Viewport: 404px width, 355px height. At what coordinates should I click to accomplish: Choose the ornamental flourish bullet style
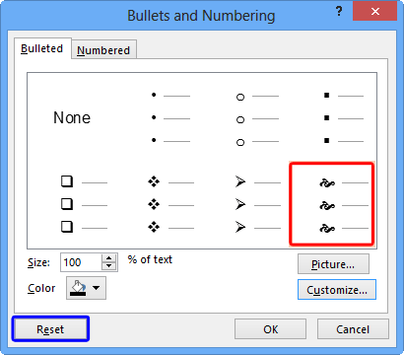(332, 204)
